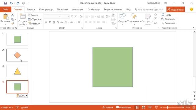
Task: Click the Создать слайд icon
Action: point(23,16)
